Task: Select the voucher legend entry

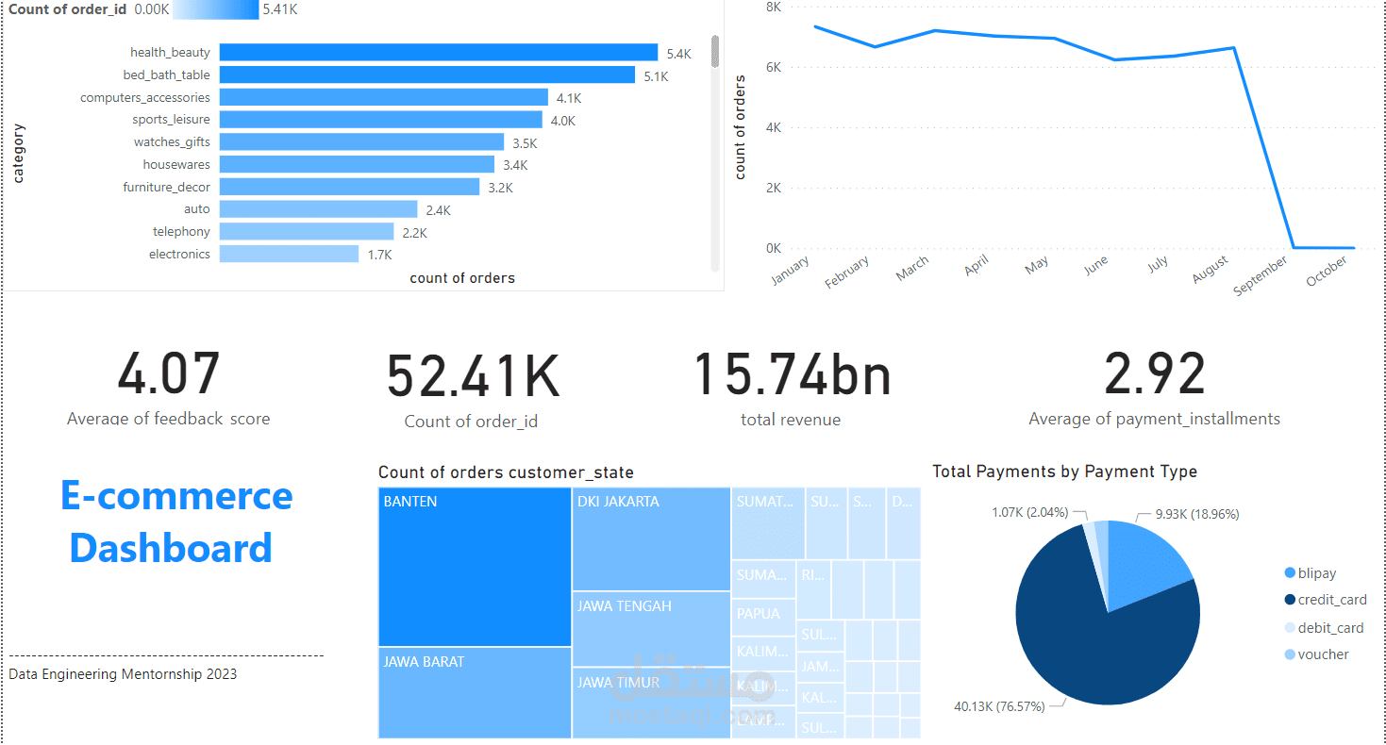Action: click(1317, 654)
